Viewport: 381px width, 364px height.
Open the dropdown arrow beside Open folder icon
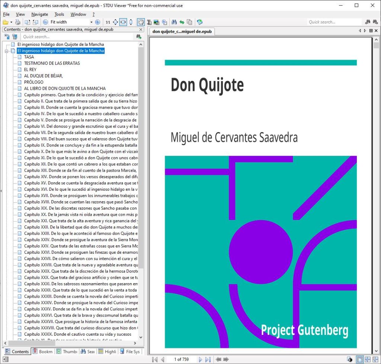(x=11, y=22)
